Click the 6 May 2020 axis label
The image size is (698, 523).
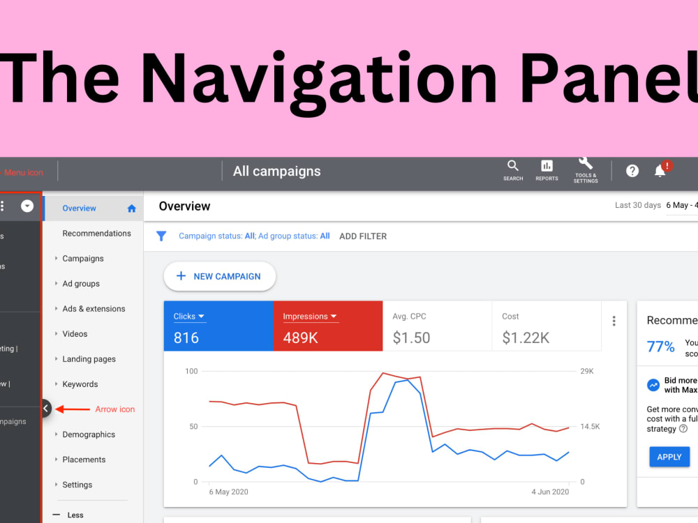(x=228, y=492)
